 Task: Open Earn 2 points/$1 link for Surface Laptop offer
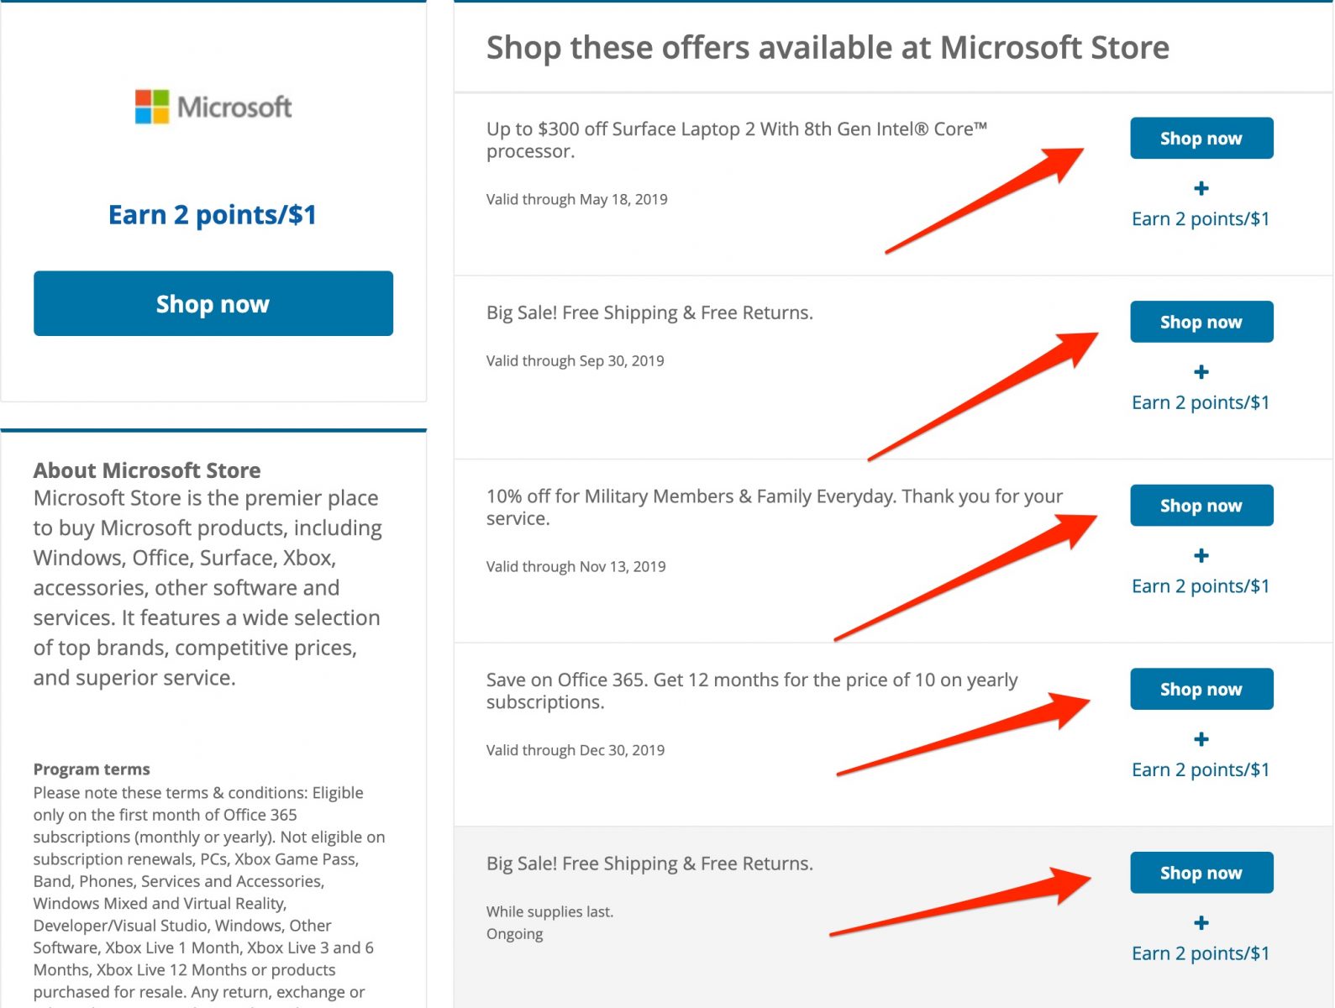click(1201, 219)
